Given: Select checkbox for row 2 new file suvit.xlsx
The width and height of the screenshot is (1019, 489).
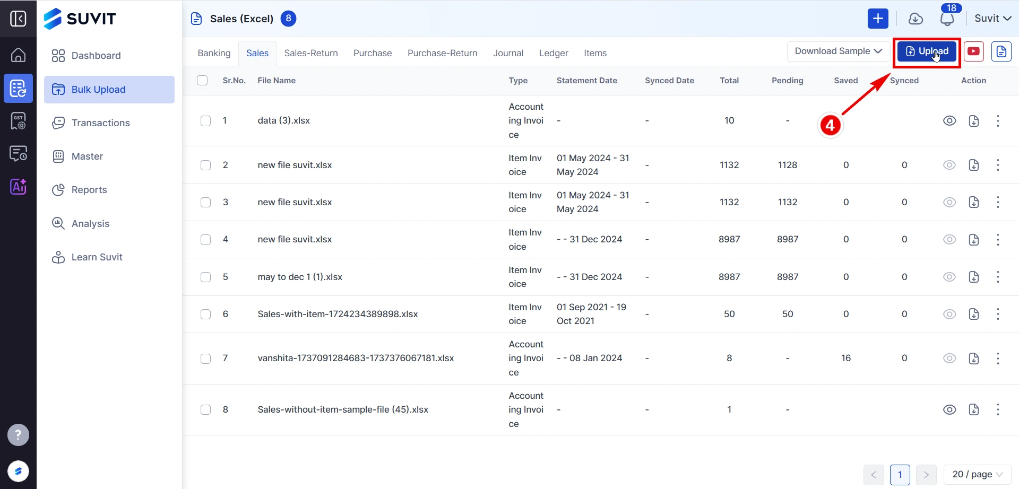Looking at the screenshot, I should [206, 165].
